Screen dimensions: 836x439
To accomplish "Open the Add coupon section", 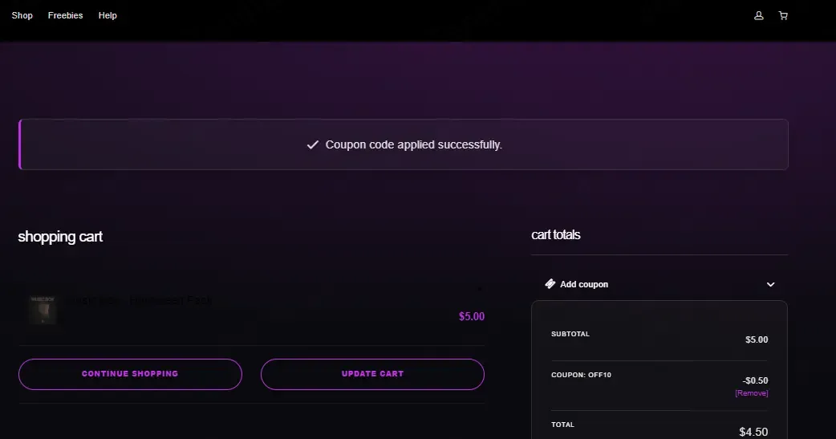I will point(659,284).
